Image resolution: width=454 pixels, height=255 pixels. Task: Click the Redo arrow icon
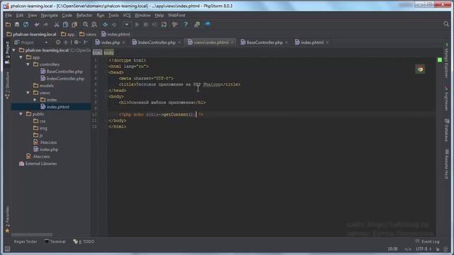click(45, 25)
